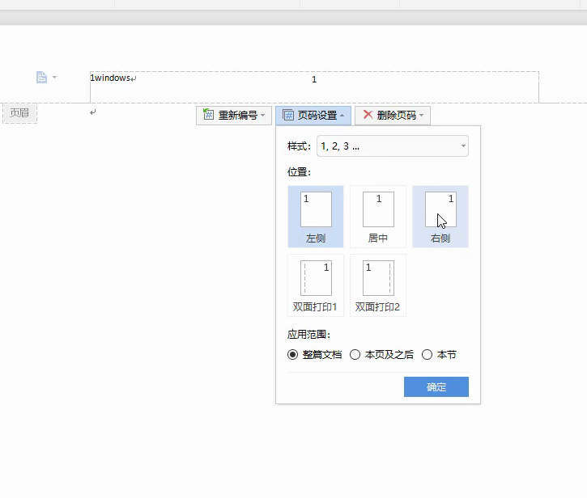Click the red X 删除页码 icon
This screenshot has width=587, height=498.
click(368, 116)
